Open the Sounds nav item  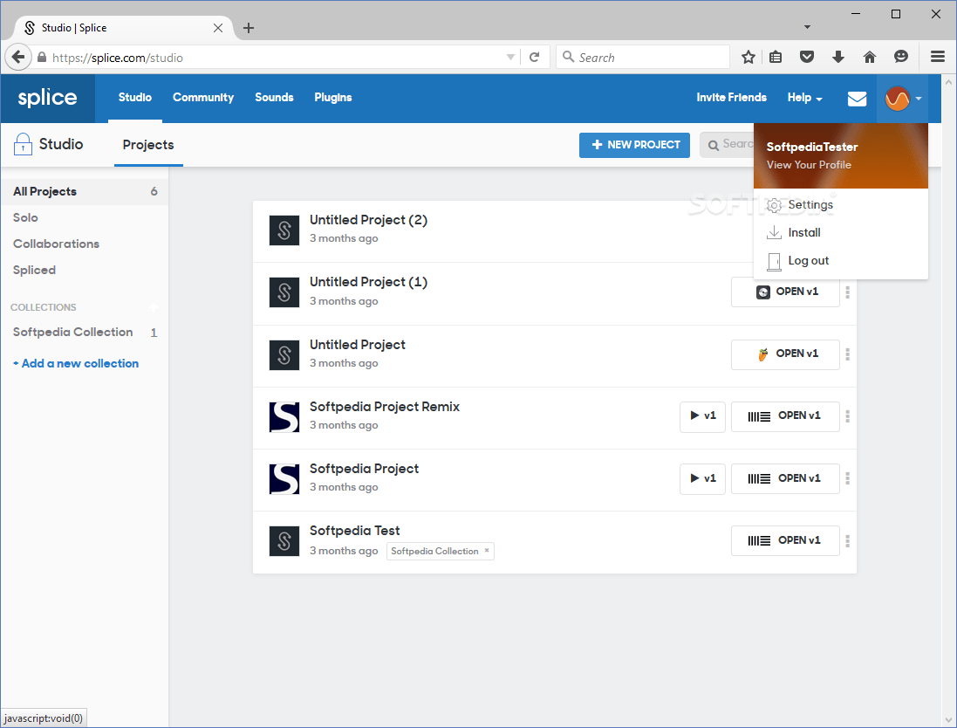click(274, 98)
